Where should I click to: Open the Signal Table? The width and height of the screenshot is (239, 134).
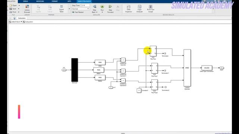click(x=61, y=9)
